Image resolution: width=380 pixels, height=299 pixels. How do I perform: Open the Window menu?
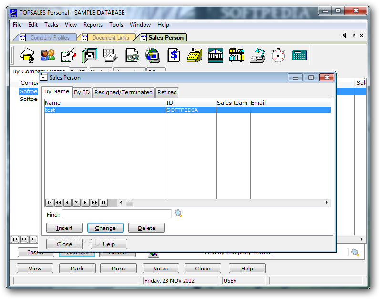click(140, 25)
